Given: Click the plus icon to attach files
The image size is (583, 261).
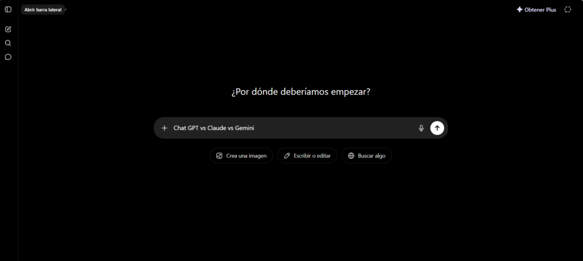Looking at the screenshot, I should 165,128.
